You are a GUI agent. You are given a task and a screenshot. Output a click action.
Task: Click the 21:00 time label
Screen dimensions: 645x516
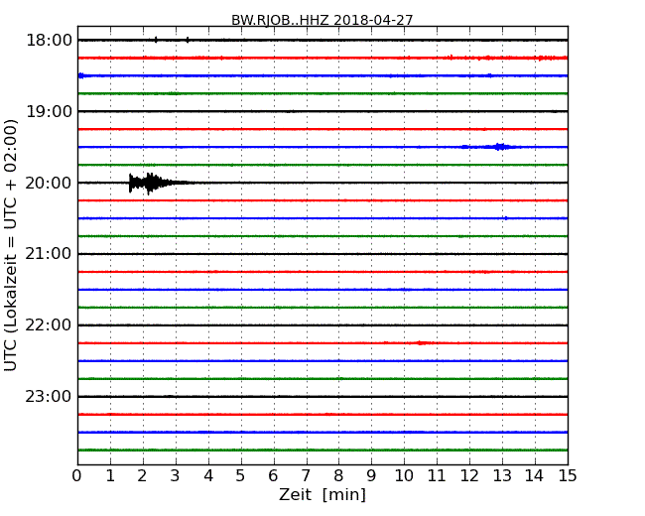pyautogui.click(x=49, y=254)
